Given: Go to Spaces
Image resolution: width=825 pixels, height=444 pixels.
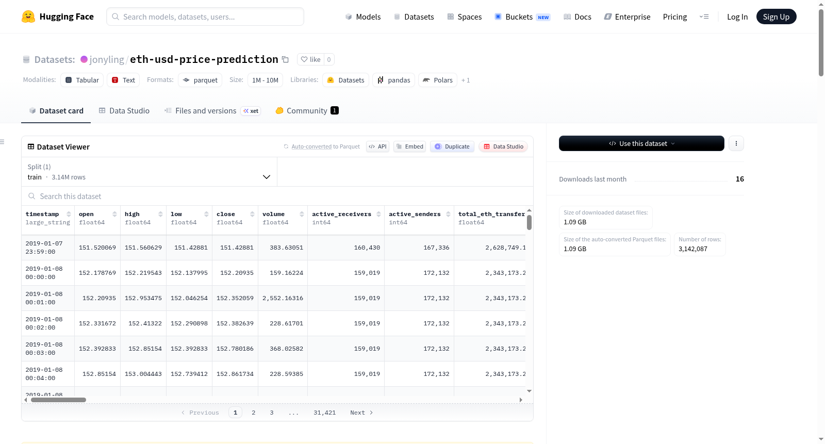Looking at the screenshot, I should pos(465,17).
